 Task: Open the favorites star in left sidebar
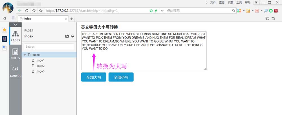[5, 30]
